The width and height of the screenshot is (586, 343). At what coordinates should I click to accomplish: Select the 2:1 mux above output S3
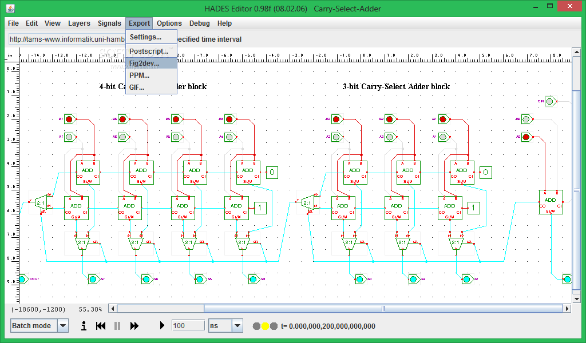[x=349, y=243]
